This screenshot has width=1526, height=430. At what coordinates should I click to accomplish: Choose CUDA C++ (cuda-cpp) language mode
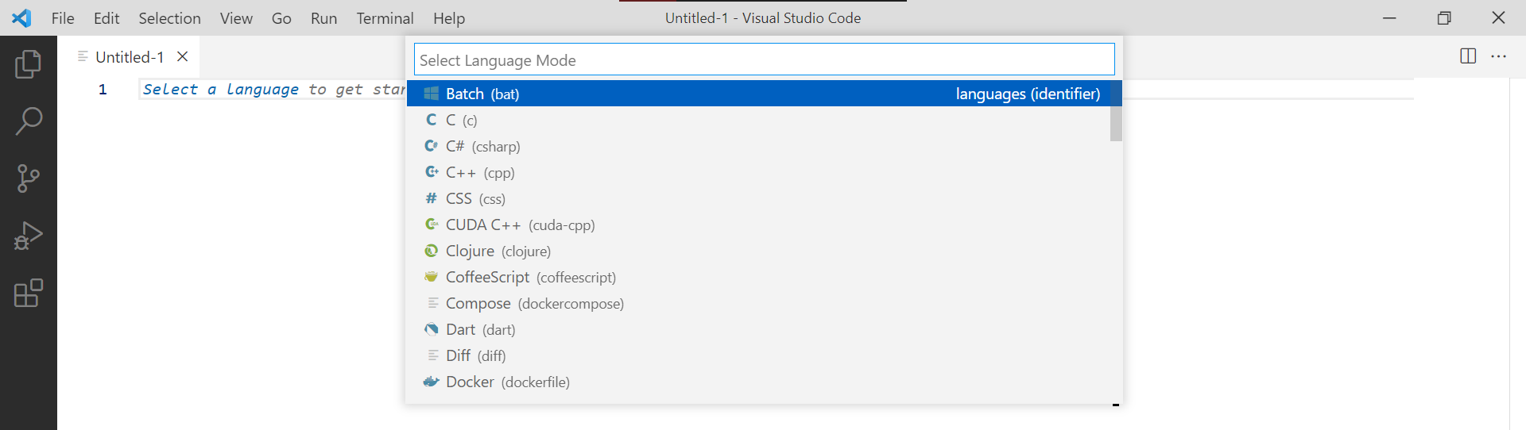tap(758, 225)
